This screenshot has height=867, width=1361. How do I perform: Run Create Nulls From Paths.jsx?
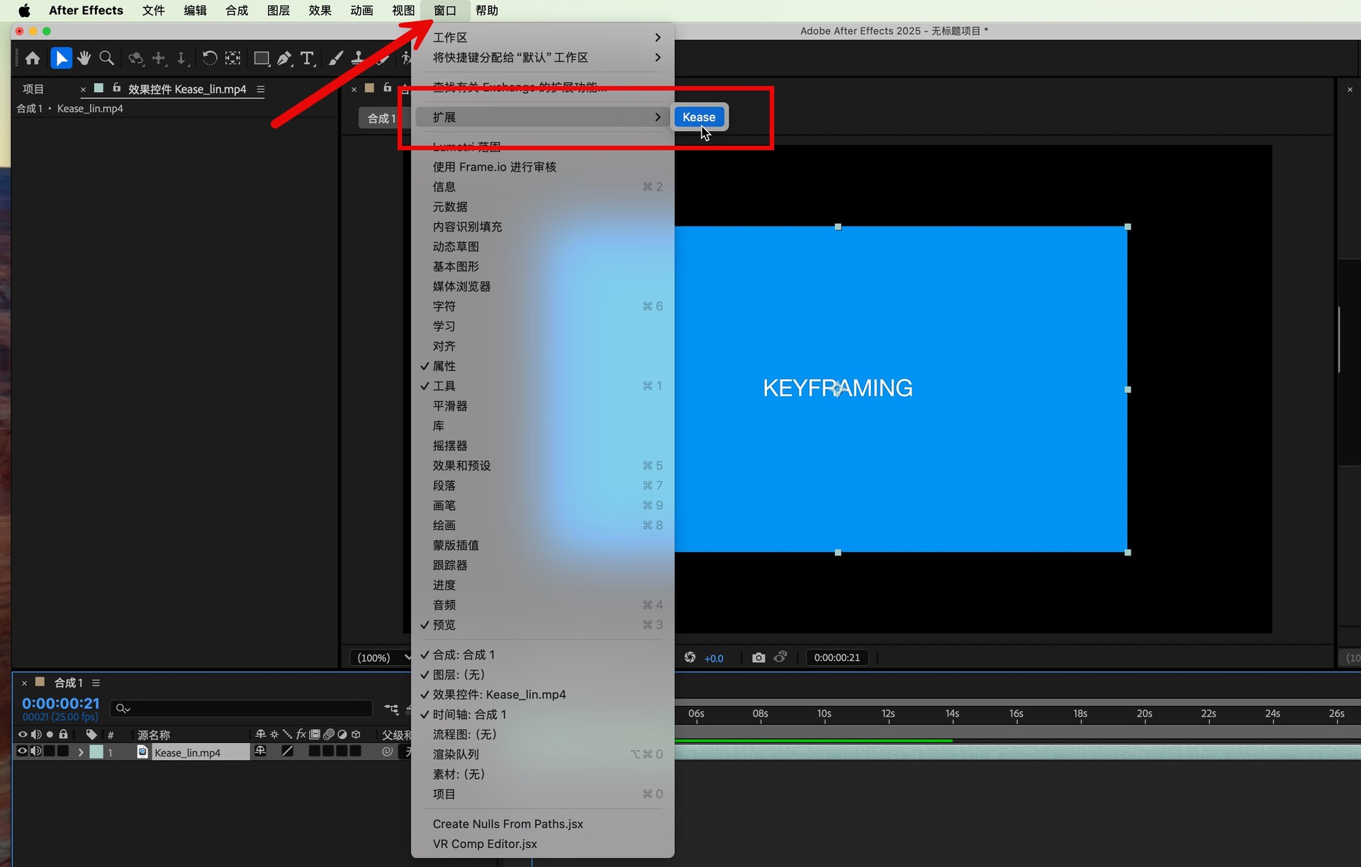(508, 824)
